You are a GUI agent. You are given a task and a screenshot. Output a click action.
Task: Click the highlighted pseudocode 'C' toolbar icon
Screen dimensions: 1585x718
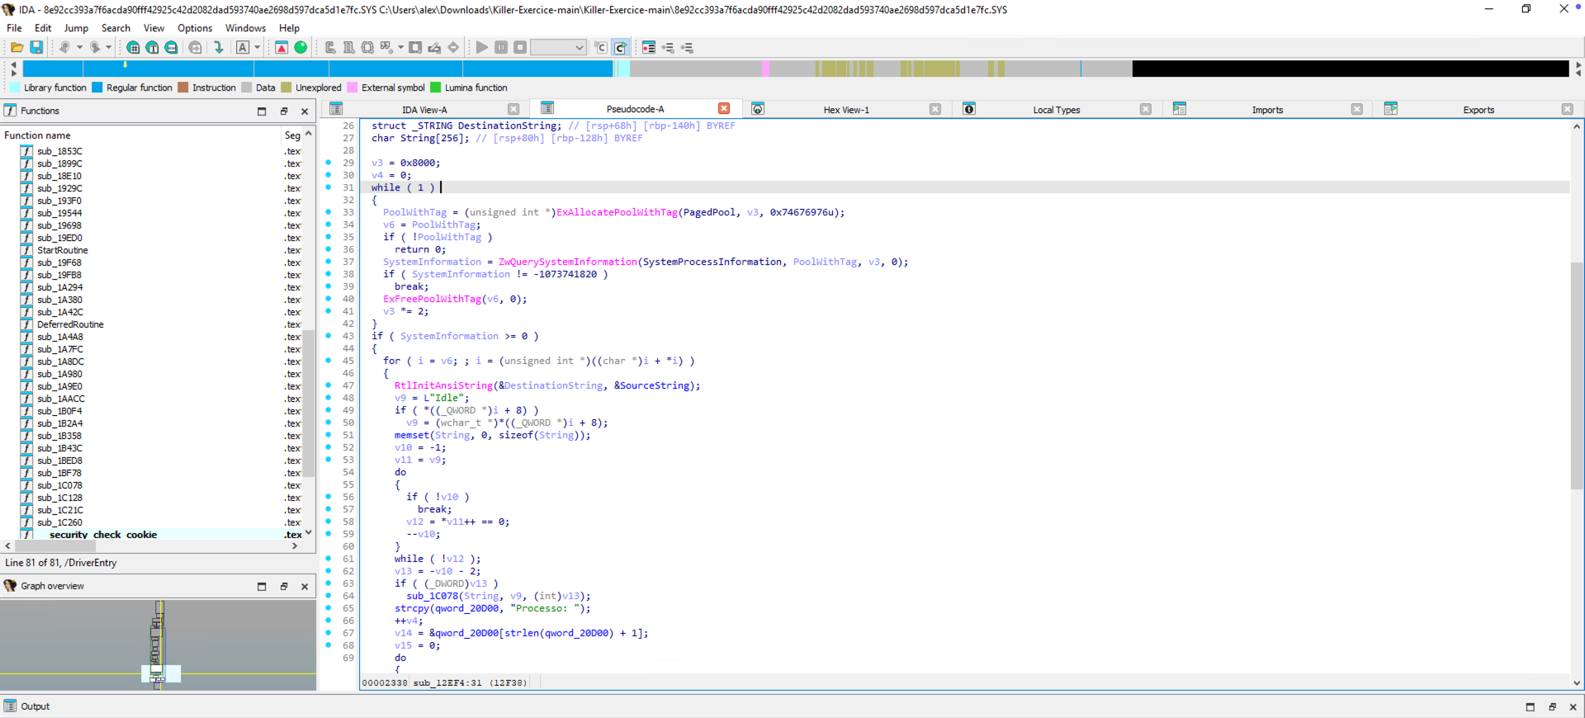(621, 48)
